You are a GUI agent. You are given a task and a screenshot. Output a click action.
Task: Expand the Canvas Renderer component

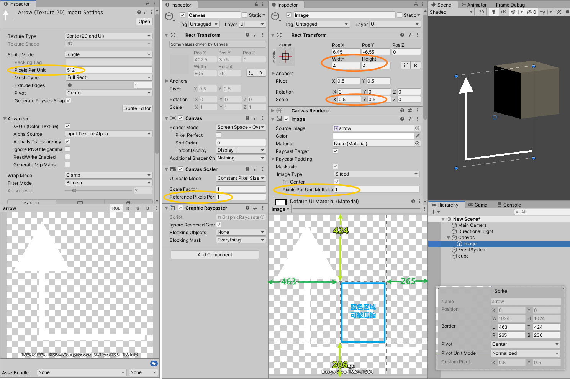(273, 111)
